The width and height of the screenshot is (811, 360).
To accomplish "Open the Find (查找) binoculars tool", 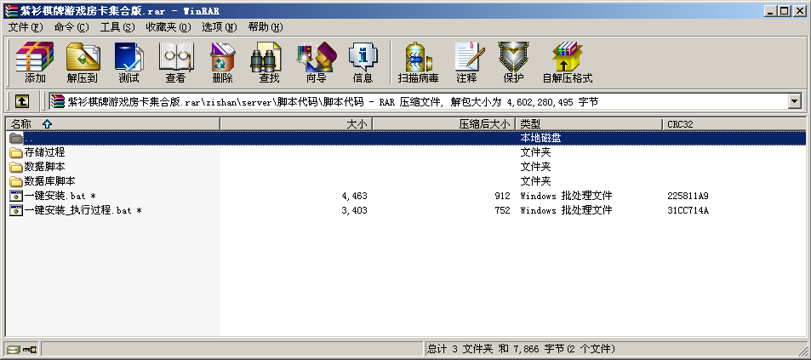I will coord(269,62).
